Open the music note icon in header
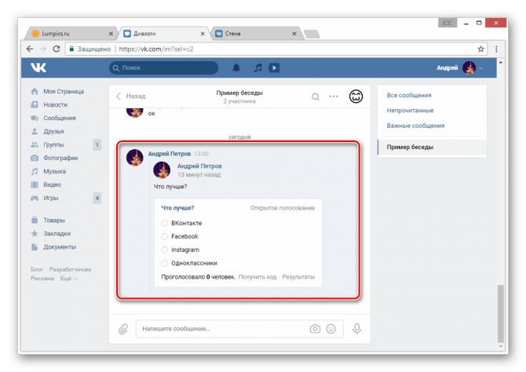Screen dimensions: 526x372 point(258,68)
